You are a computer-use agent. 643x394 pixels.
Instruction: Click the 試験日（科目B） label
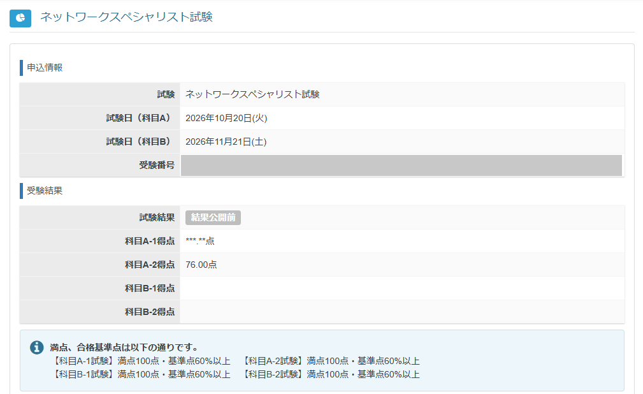[x=138, y=142]
